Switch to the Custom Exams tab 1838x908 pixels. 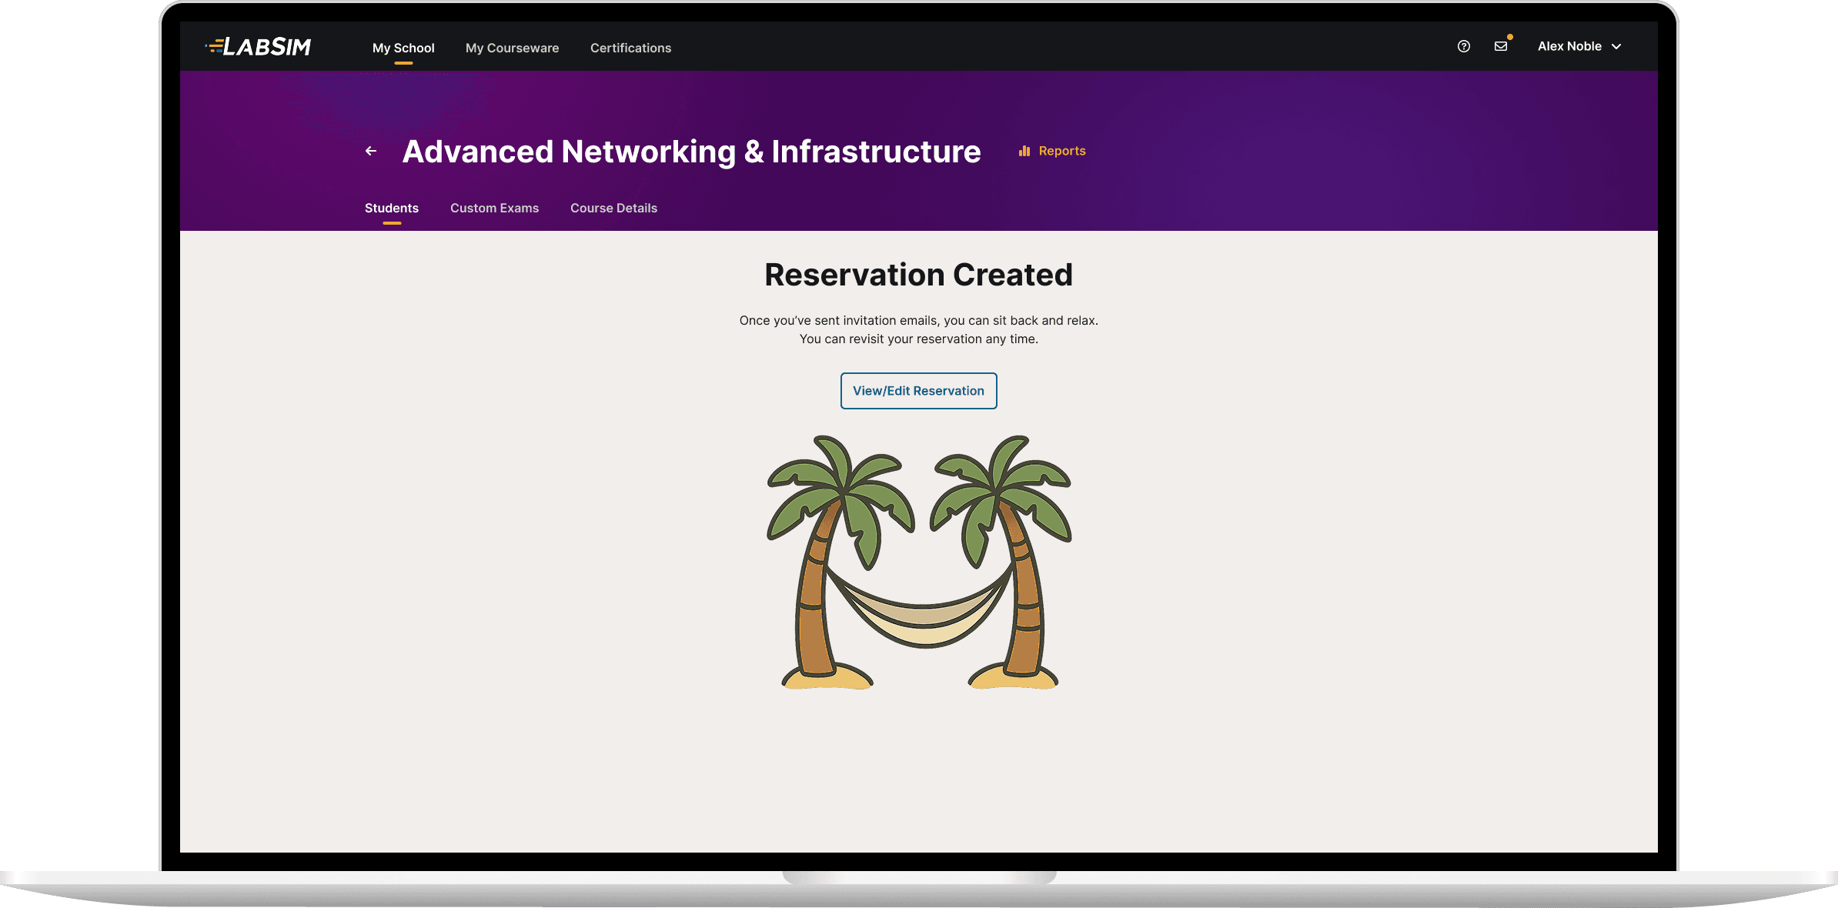(494, 208)
